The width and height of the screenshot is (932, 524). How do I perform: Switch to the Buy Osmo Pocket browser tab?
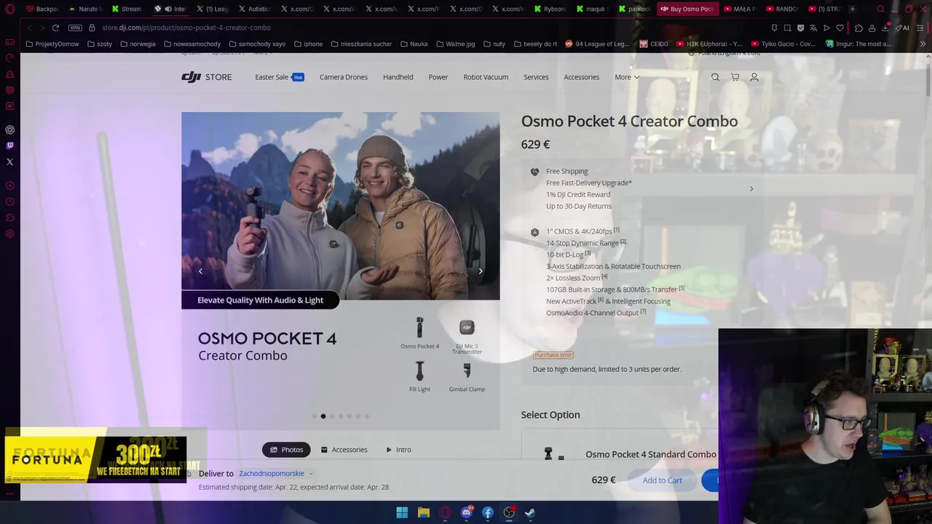(x=687, y=9)
